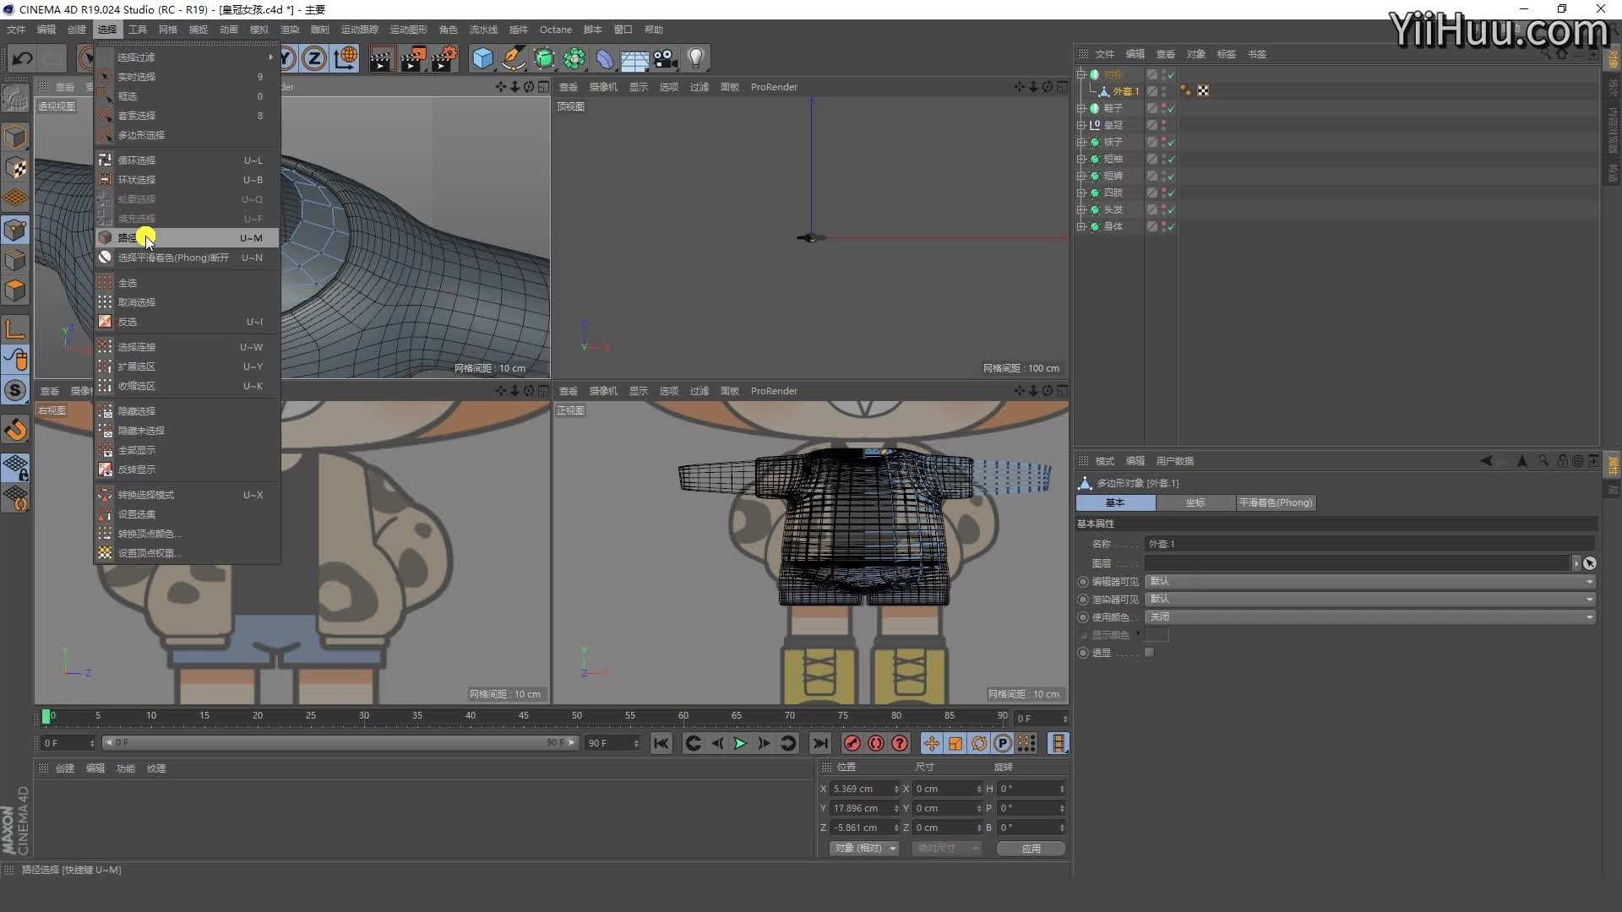Image resolution: width=1622 pixels, height=912 pixels.
Task: Click the 显示颜色 color swatch
Action: [x=1157, y=635]
